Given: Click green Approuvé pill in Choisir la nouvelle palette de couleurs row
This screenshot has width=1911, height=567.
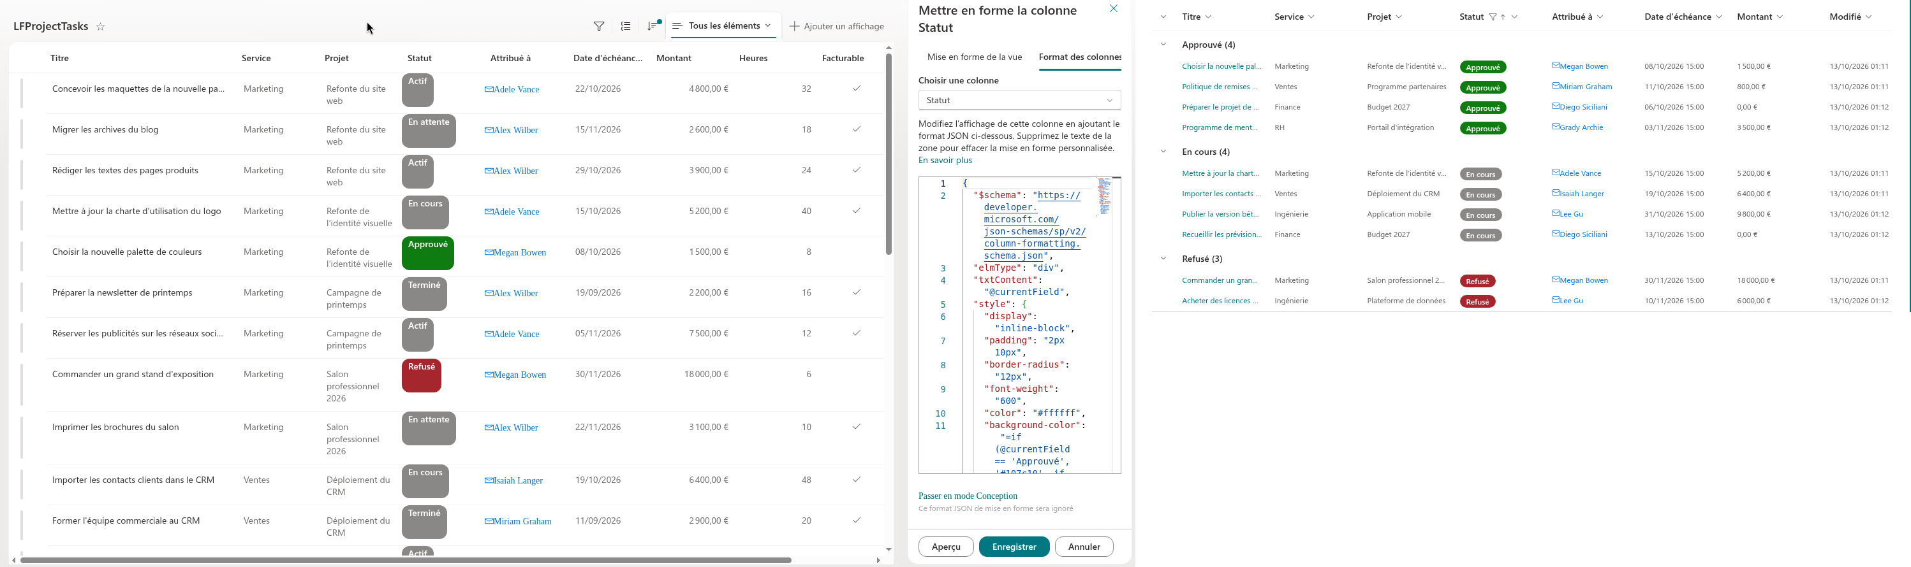Looking at the screenshot, I should (427, 254).
